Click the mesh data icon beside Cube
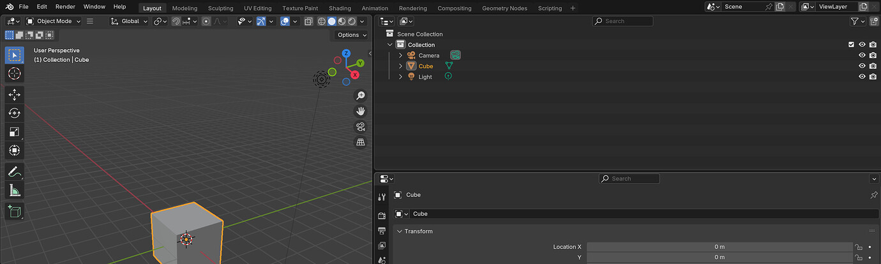This screenshot has height=264, width=881. click(x=449, y=66)
